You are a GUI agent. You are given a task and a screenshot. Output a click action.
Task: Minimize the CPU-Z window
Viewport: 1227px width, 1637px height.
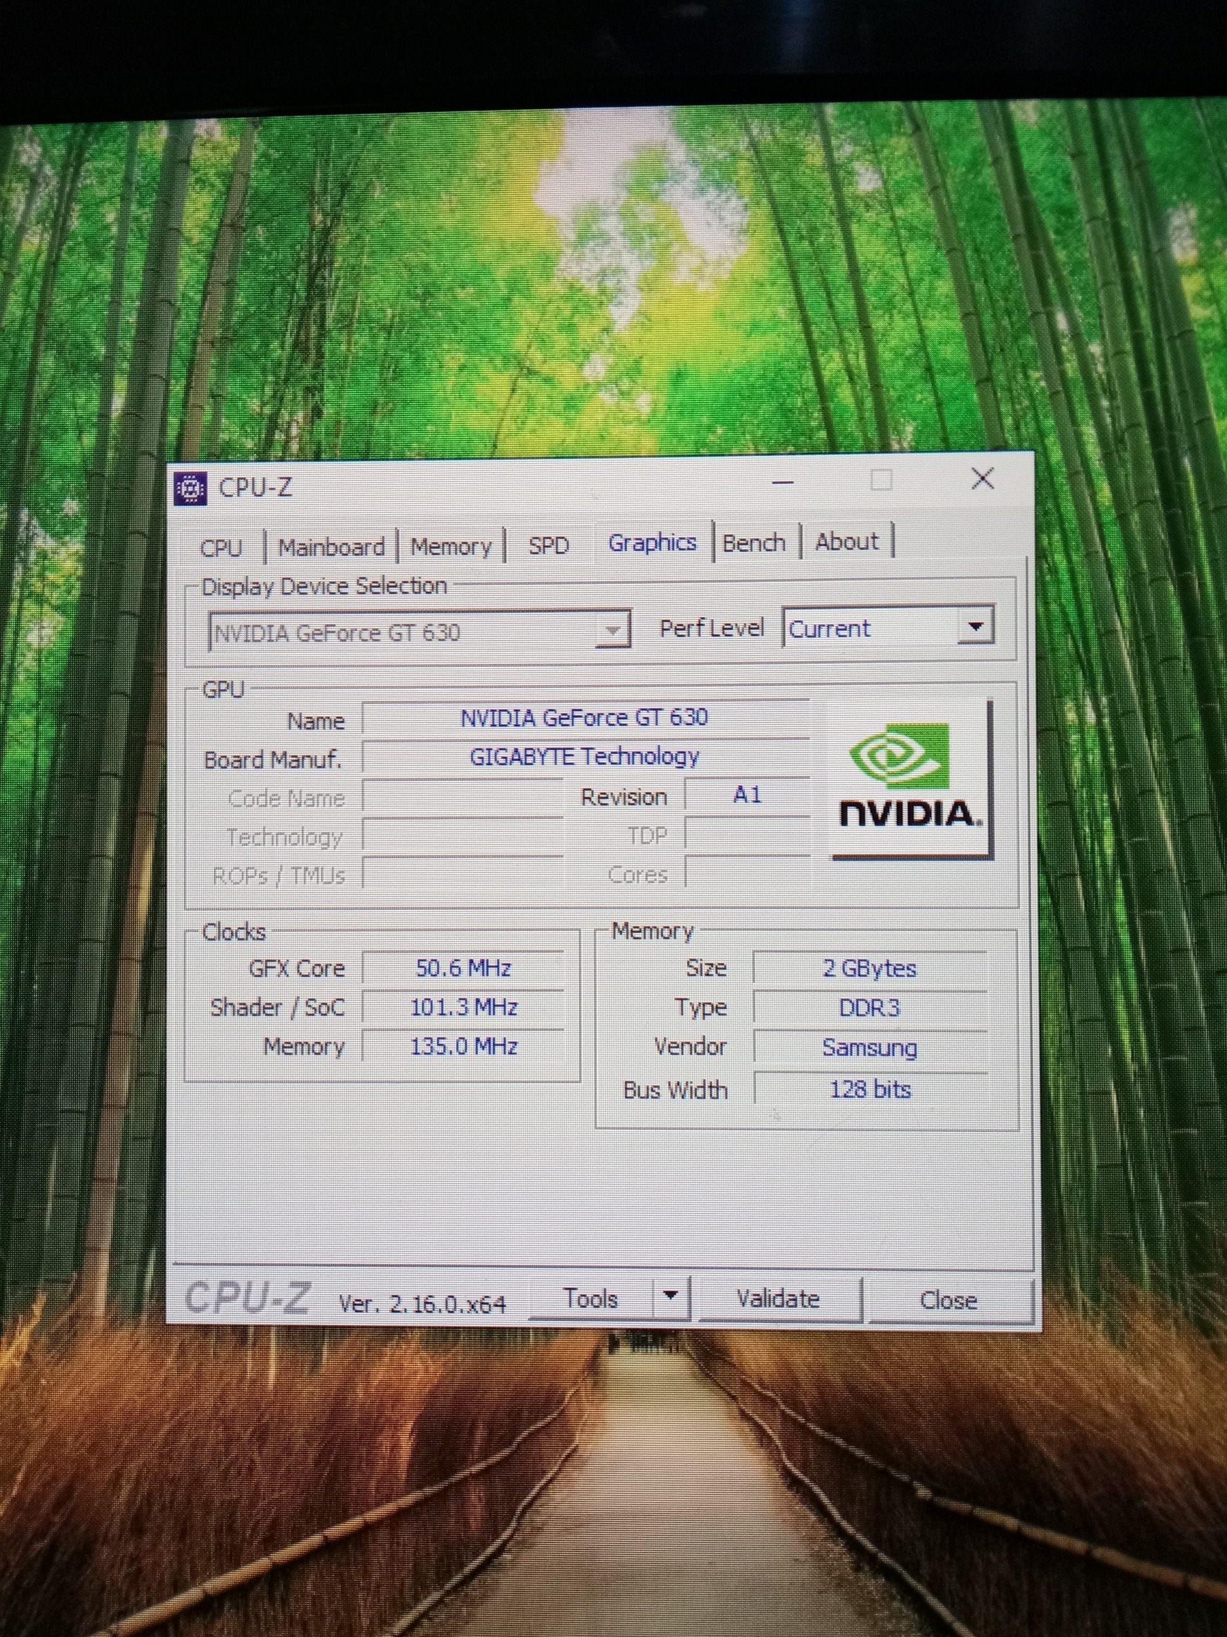(x=782, y=483)
